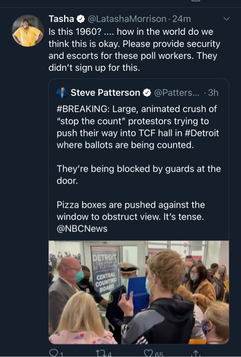Open the quoted tweet text by Steve Patterson
Image resolution: width=241 pixels, height=357 pixels.
[x=139, y=169]
